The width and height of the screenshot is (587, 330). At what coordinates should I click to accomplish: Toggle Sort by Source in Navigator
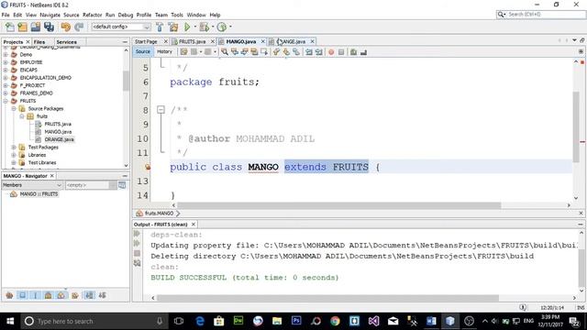(x=102, y=295)
